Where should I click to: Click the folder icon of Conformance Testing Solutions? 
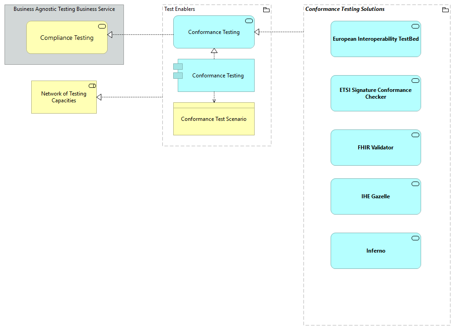(445, 10)
